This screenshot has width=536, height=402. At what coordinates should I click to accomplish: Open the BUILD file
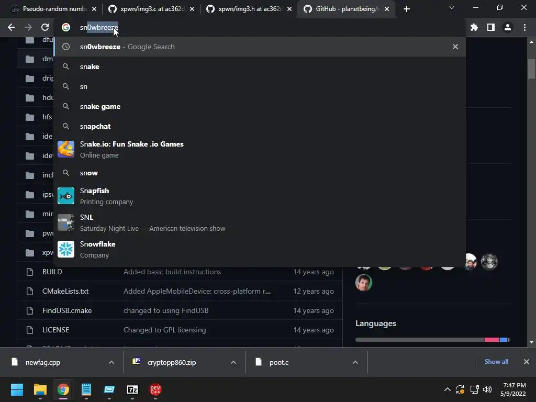52,272
